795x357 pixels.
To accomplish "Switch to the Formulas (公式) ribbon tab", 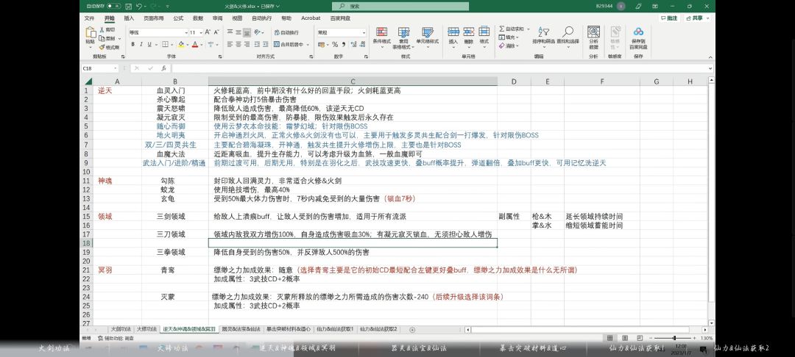I will click(178, 18).
